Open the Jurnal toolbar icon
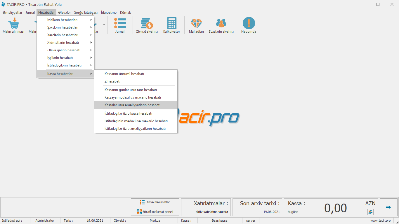Image resolution: width=399 pixels, height=224 pixels. click(120, 23)
